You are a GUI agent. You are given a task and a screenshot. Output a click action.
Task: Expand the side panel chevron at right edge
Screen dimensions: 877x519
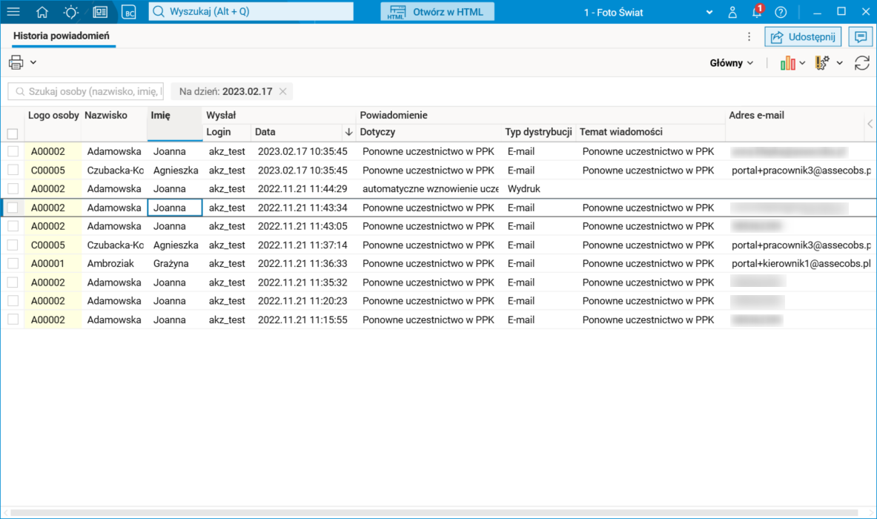coord(870,124)
